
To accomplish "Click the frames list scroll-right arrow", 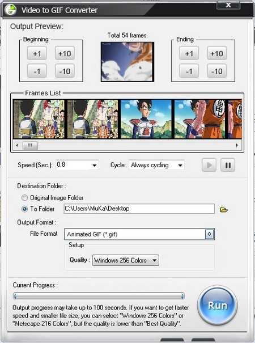I will [x=237, y=145].
